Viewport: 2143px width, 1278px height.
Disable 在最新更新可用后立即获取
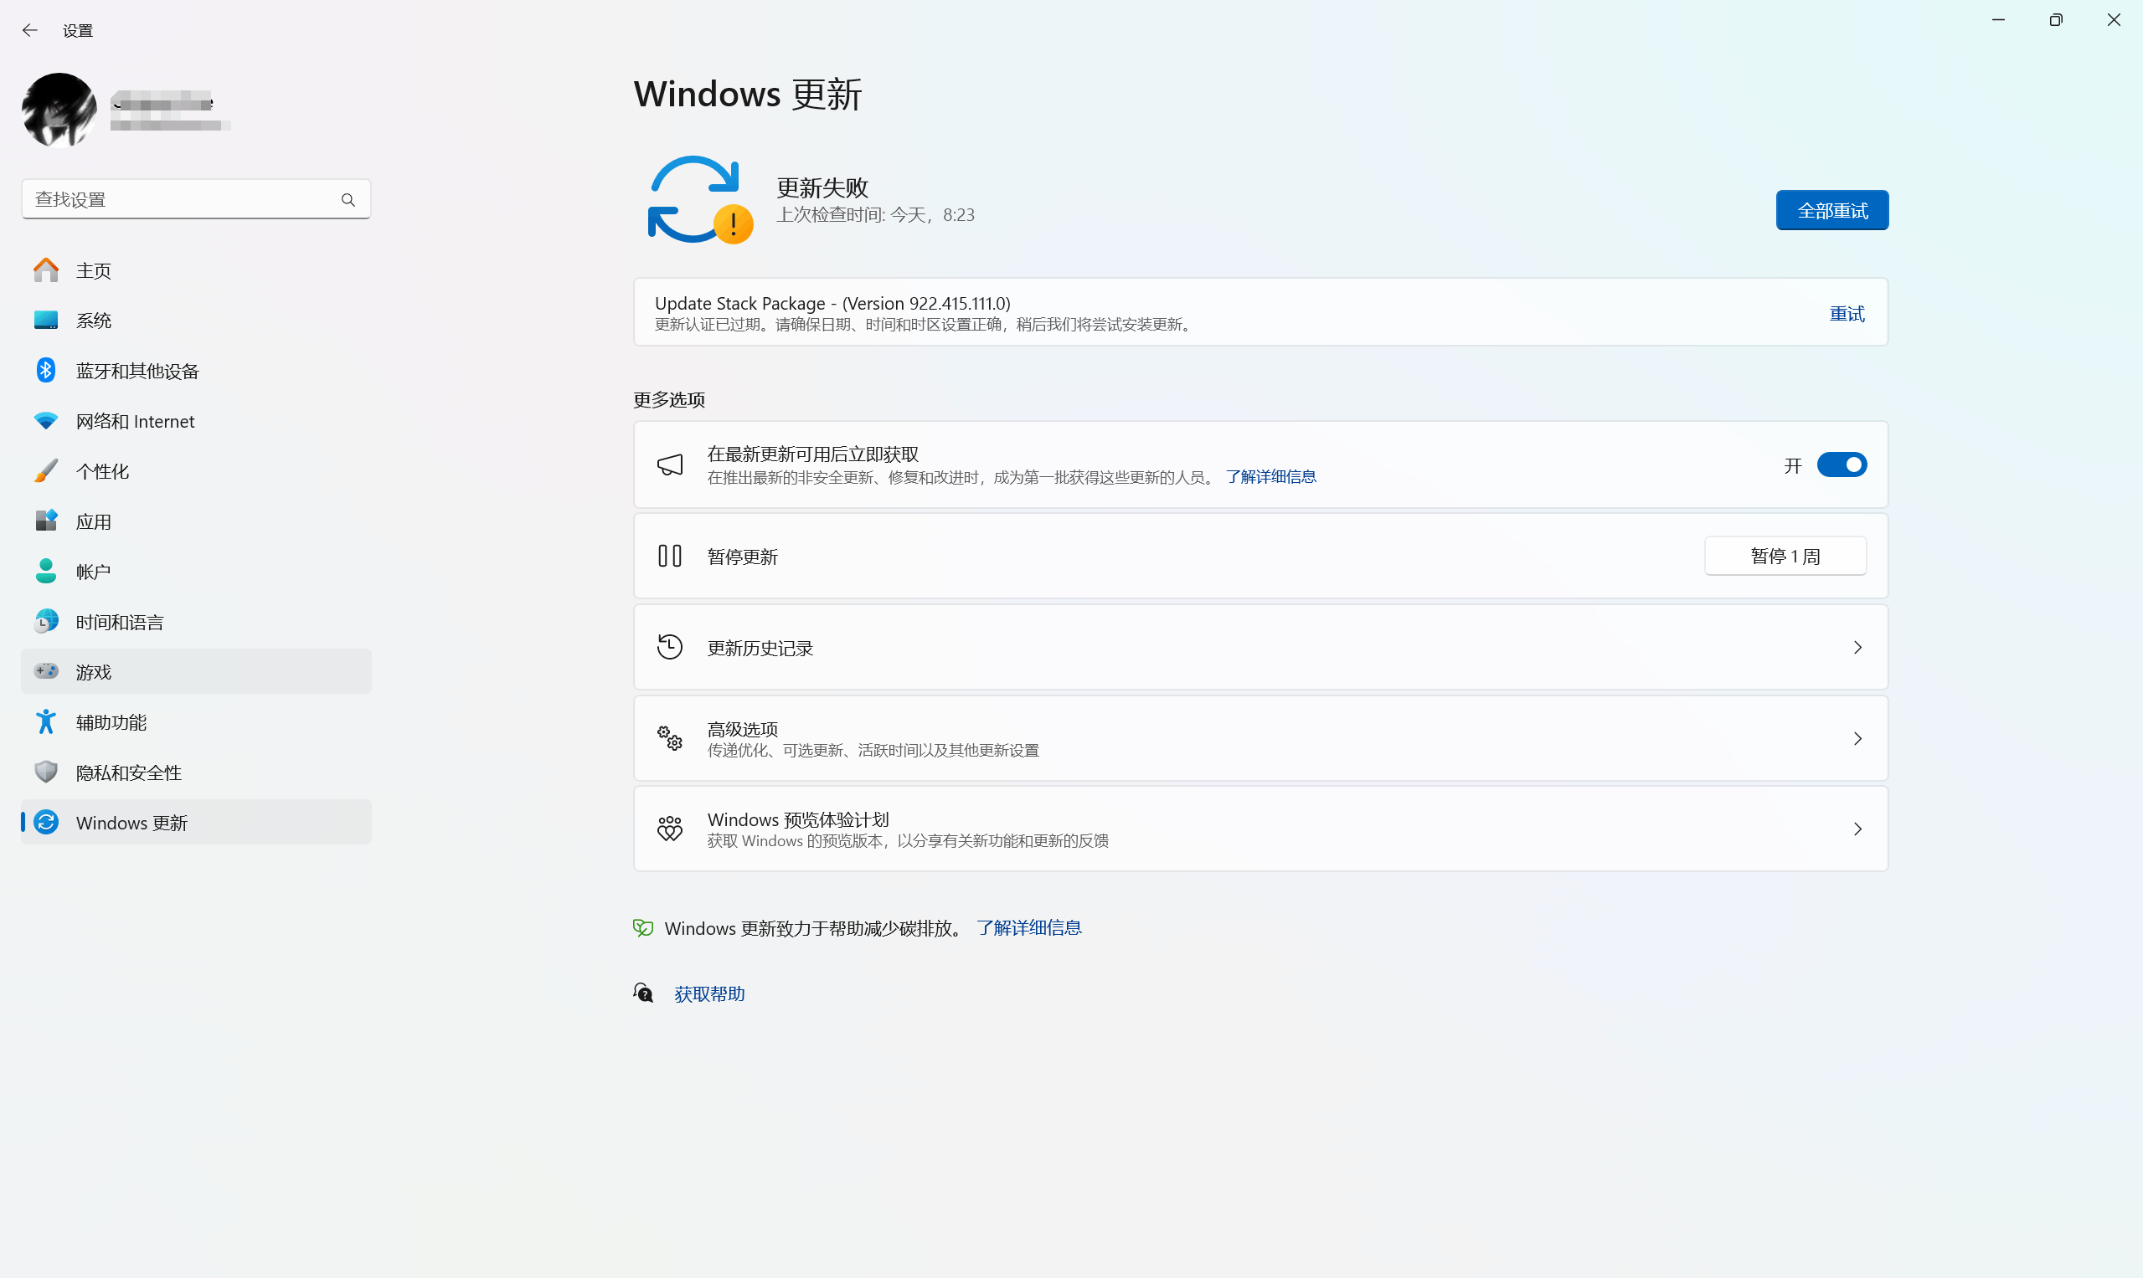pos(1842,464)
